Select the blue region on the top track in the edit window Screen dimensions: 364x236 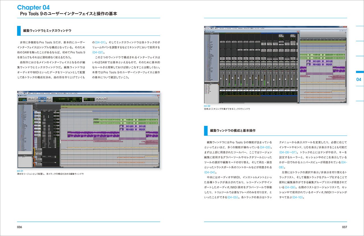pyautogui.click(x=126, y=111)
